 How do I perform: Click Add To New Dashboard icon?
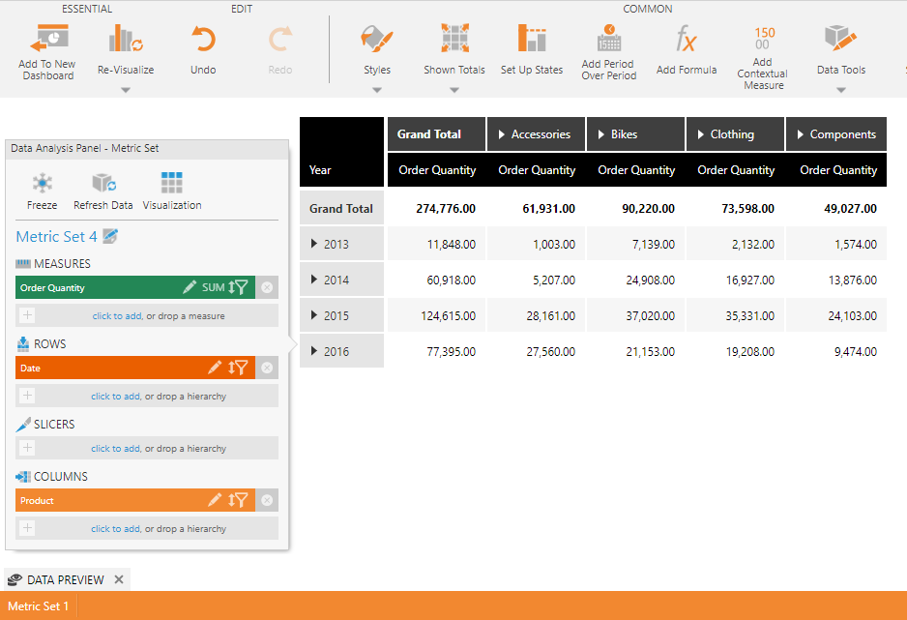click(x=49, y=38)
